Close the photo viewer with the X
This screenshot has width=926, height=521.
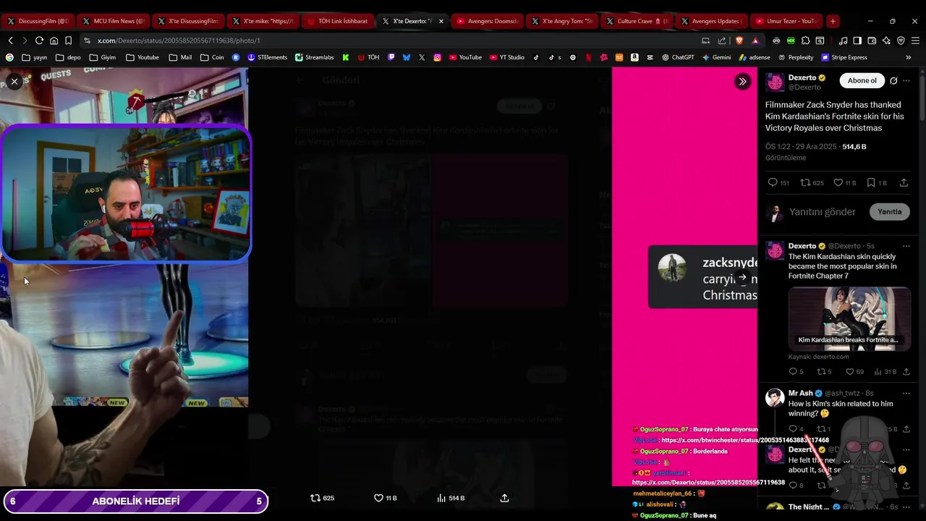(x=14, y=82)
